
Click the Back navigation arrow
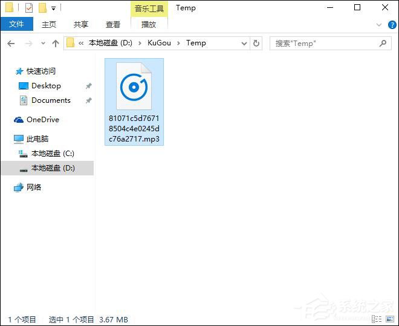[11, 44]
